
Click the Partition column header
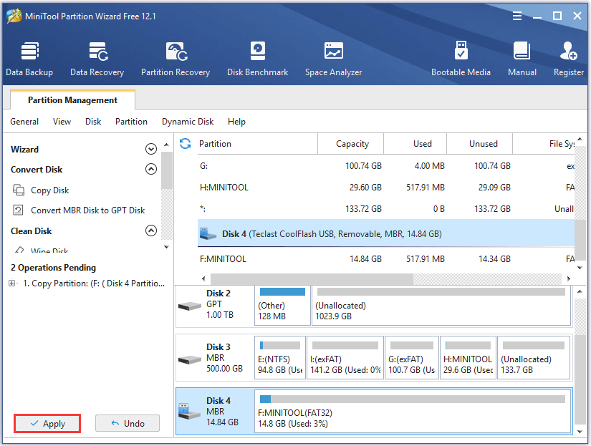coord(258,143)
